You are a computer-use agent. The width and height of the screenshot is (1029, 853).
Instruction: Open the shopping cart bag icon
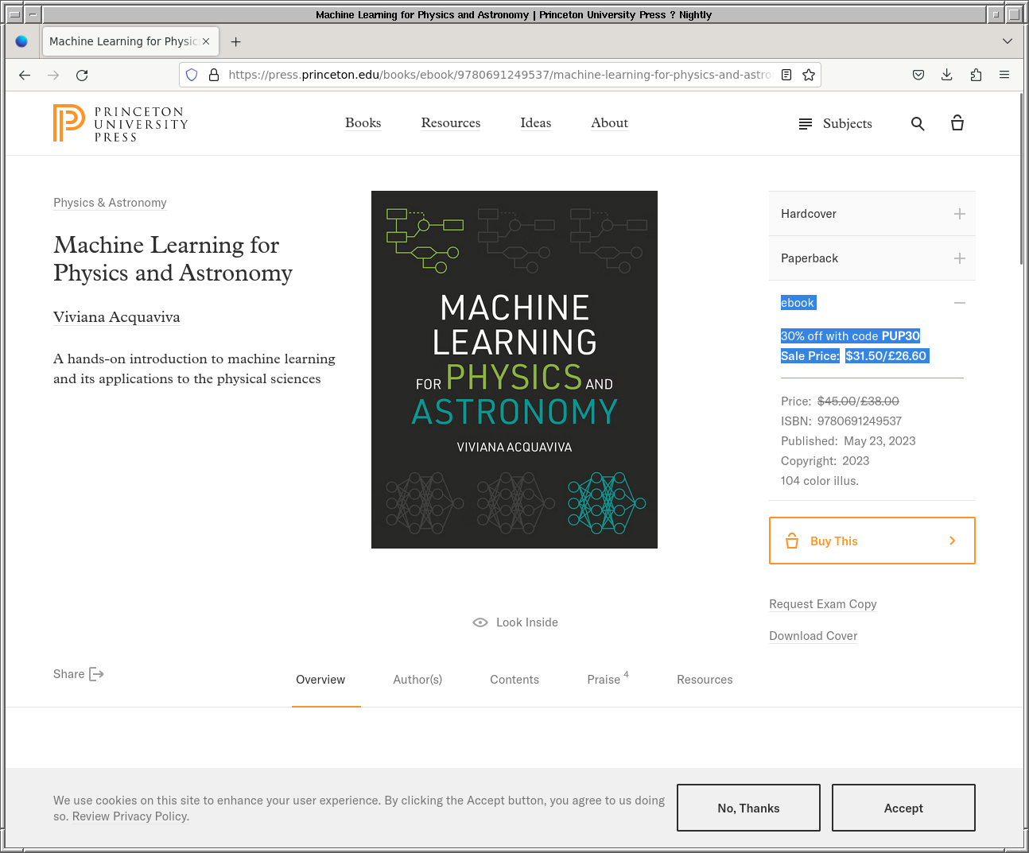click(957, 123)
